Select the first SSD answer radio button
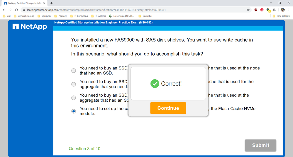The width and height of the screenshot is (293, 157). point(74,71)
